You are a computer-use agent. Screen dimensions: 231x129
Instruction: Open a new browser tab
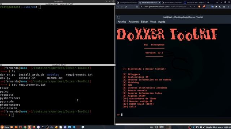pyautogui.click(x=208, y=3)
